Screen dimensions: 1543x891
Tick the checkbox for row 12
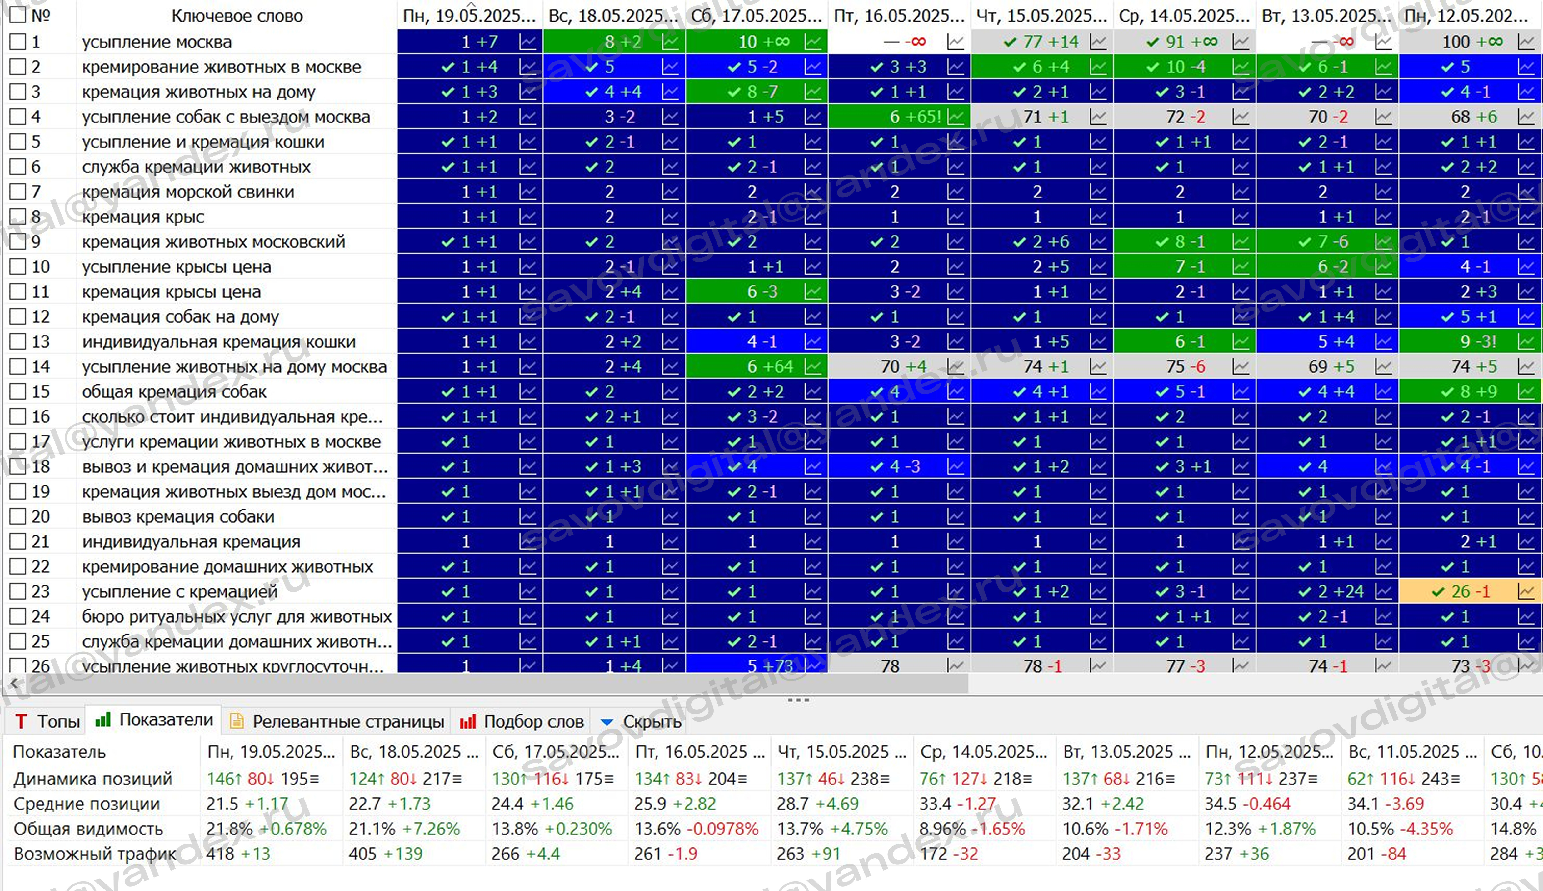coord(18,316)
